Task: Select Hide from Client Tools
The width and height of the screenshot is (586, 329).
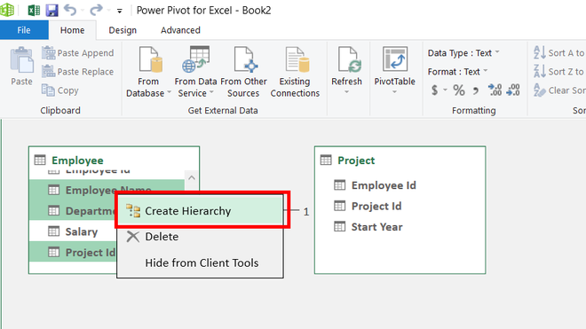Action: [x=201, y=262]
